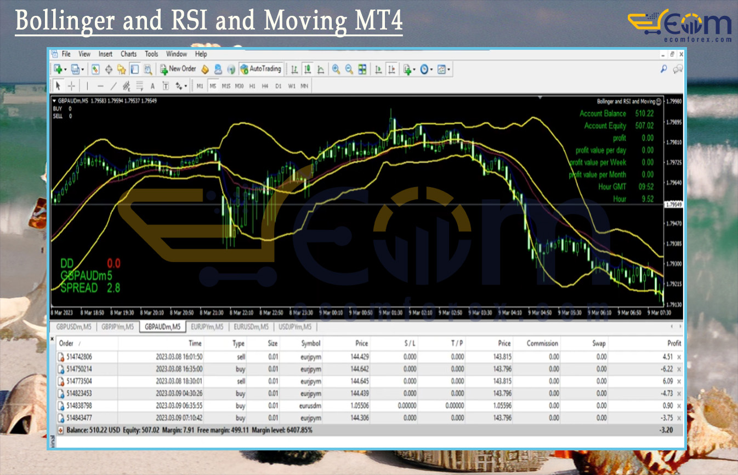
Task: Open the search magnifier icon
Action: coord(663,69)
